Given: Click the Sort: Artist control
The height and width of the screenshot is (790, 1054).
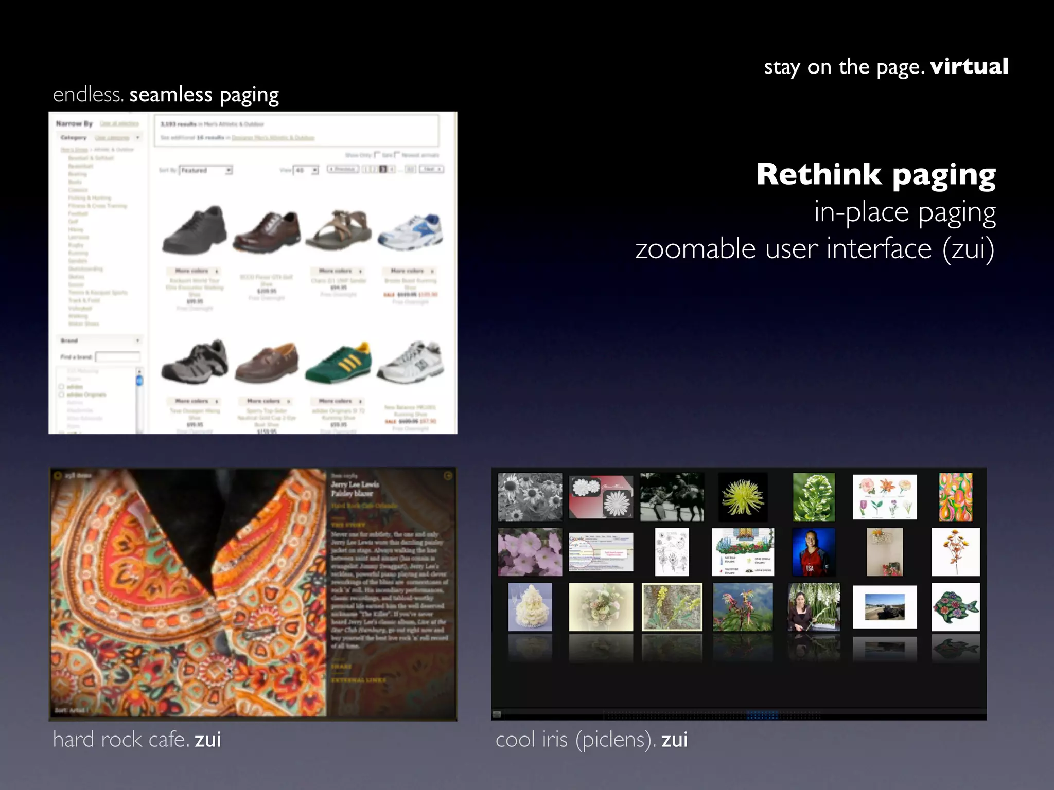Looking at the screenshot, I should (x=72, y=710).
